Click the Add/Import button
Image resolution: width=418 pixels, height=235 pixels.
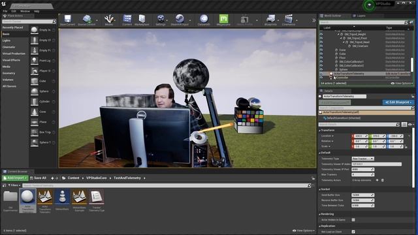(15, 178)
